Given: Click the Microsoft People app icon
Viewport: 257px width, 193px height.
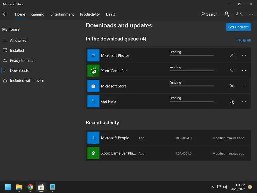Looking at the screenshot, I should (93, 138).
